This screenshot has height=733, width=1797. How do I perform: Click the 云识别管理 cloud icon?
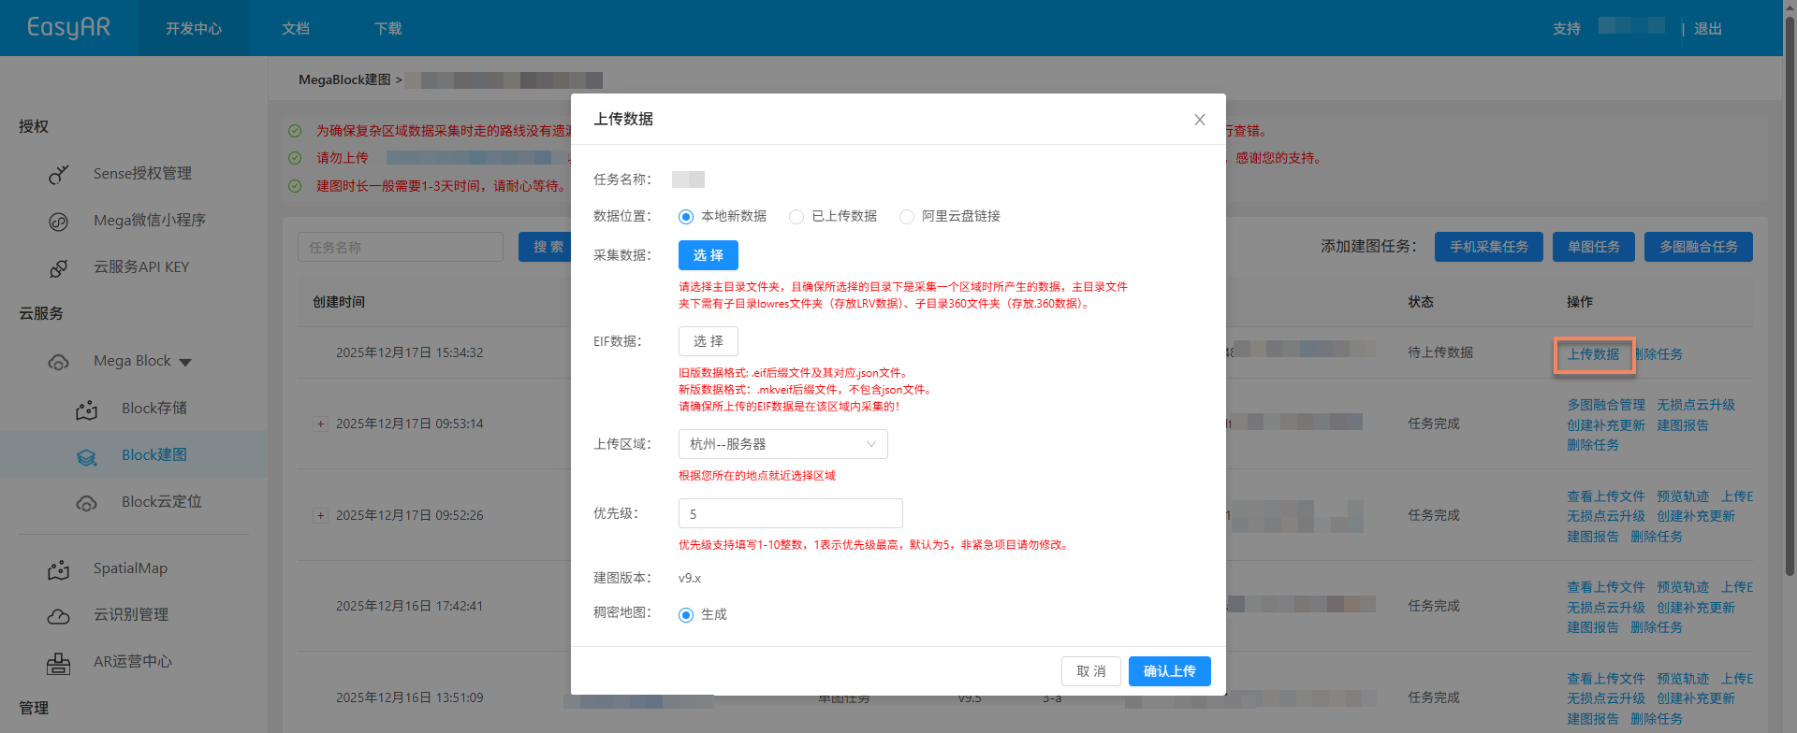click(59, 616)
